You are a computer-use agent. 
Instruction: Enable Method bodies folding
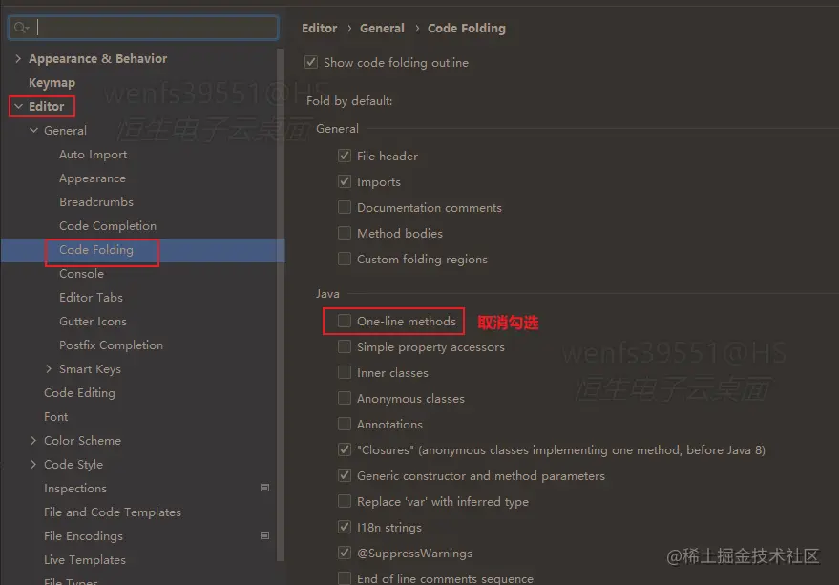[345, 233]
